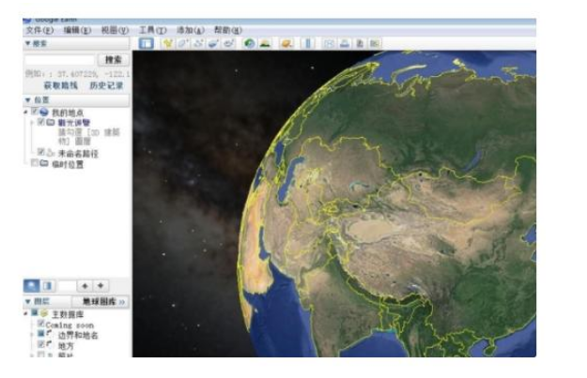Click the save image icon in toolbar
Image resolution: width=587 pixels, height=378 pixels.
pyautogui.click(x=360, y=43)
